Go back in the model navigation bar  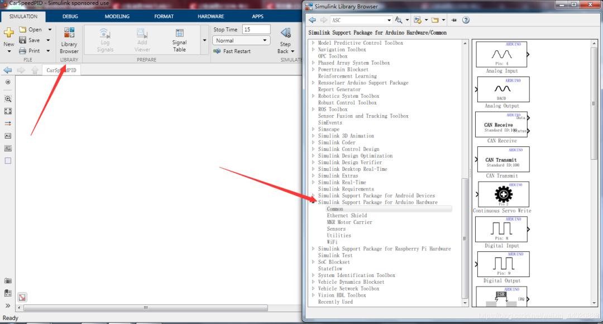(x=8, y=70)
